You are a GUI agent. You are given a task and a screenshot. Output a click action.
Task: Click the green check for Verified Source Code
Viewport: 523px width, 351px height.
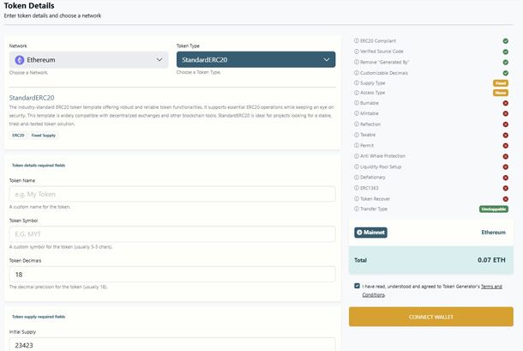pos(506,51)
